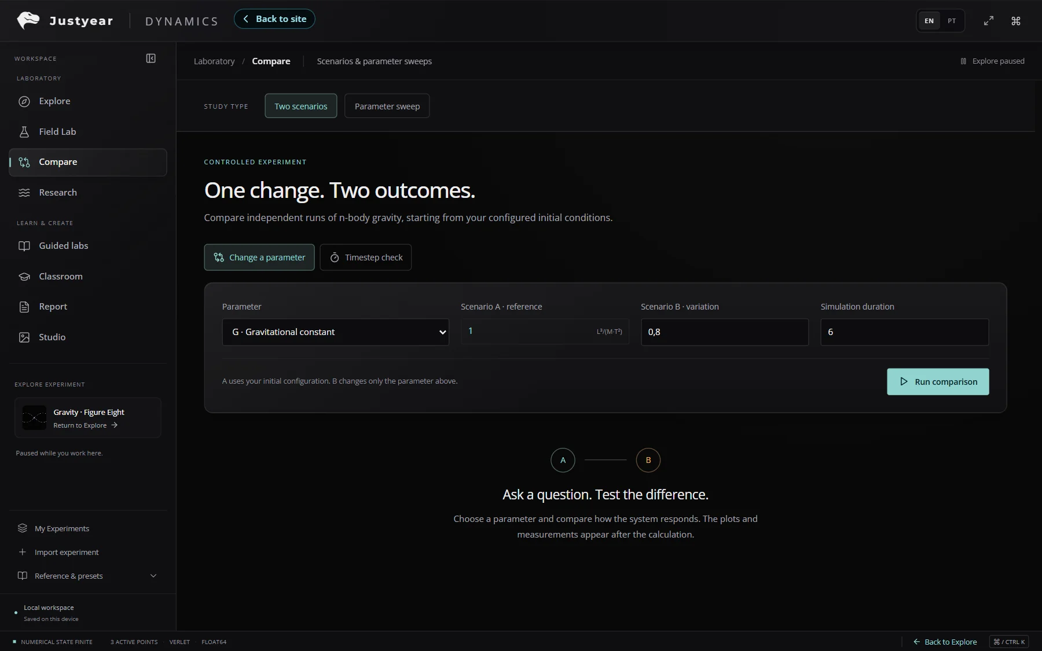
Task: Open Field Lab flask icon
Action: point(24,132)
